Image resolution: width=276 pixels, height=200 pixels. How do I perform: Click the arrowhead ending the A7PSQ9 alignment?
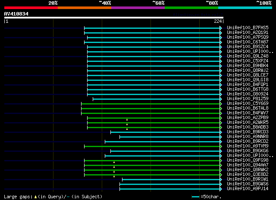pos(221,37)
